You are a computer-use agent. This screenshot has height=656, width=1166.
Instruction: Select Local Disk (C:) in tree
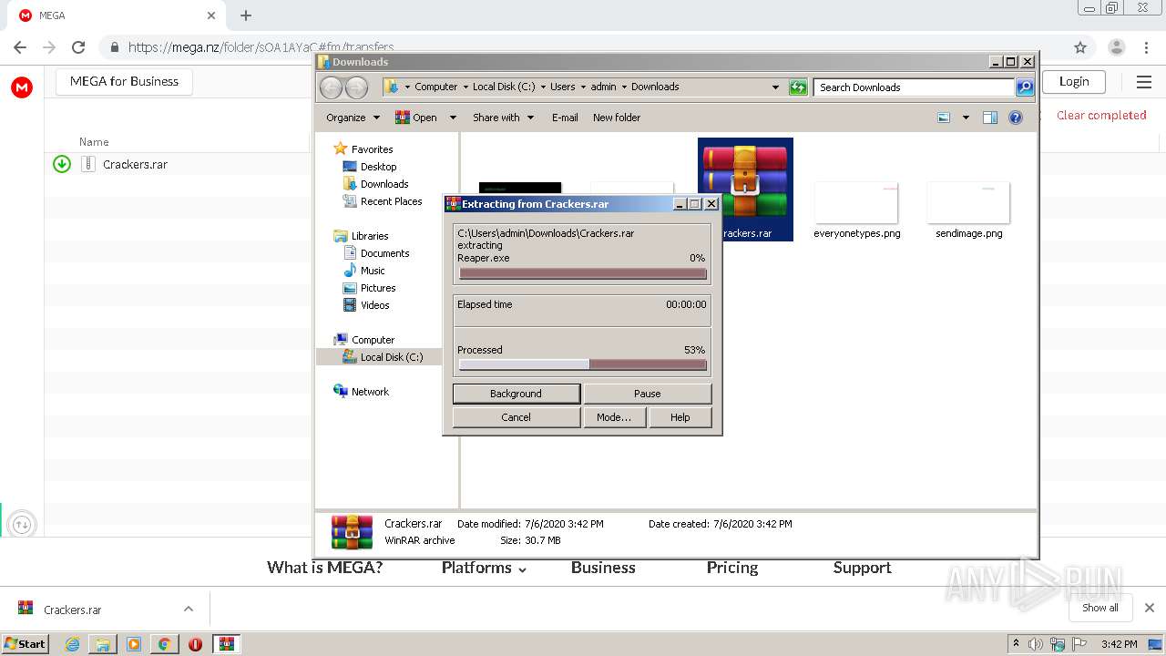tap(383, 357)
